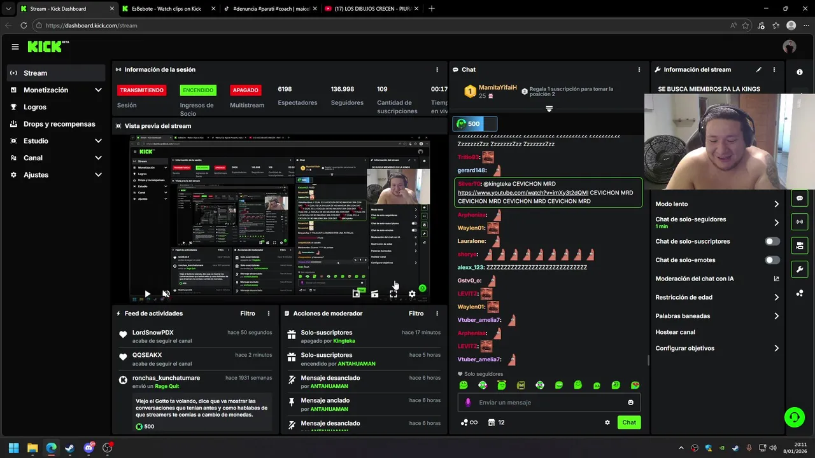815x458 pixels.
Task: Open chat settings gear beside the Chat button
Action: [607, 422]
